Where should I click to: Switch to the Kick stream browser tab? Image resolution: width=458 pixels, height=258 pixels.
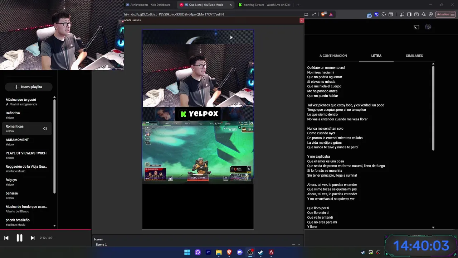click(265, 5)
